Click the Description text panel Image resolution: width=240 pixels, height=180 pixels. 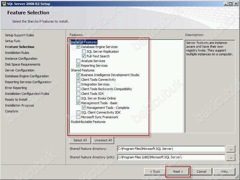(210, 86)
